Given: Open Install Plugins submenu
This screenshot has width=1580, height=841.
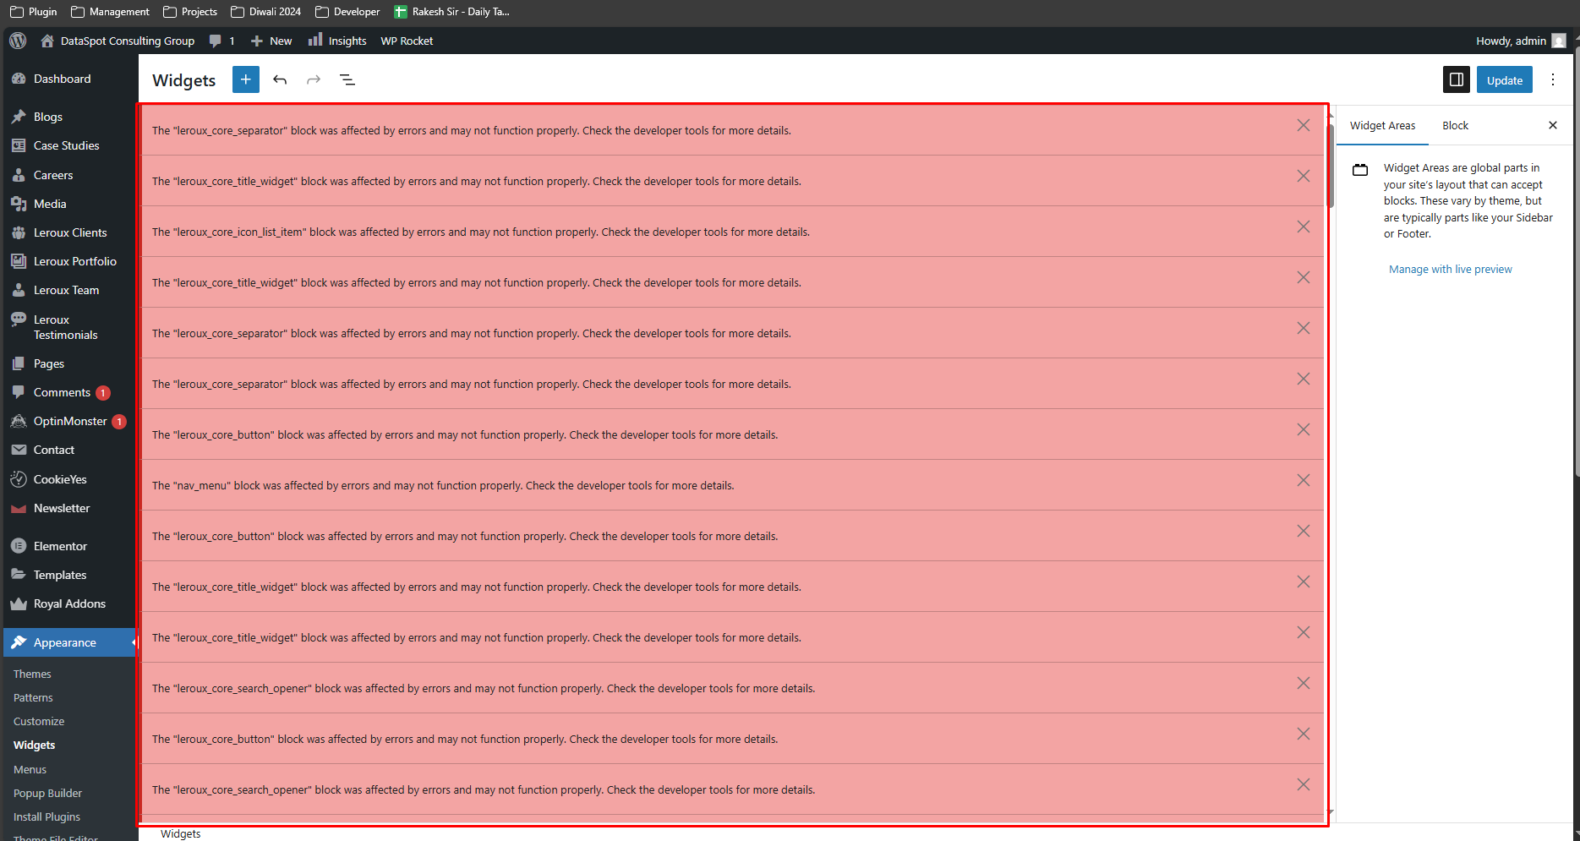Looking at the screenshot, I should pyautogui.click(x=46, y=816).
